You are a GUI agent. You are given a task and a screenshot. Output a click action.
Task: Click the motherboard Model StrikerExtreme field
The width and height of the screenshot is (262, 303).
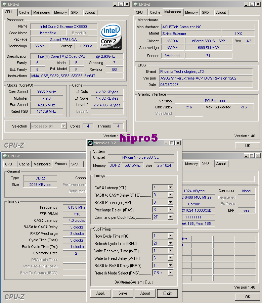[x=191, y=34]
